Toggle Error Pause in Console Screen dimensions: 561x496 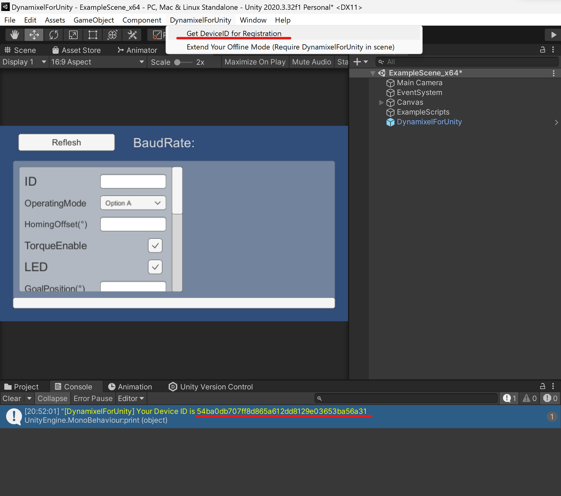[93, 399]
